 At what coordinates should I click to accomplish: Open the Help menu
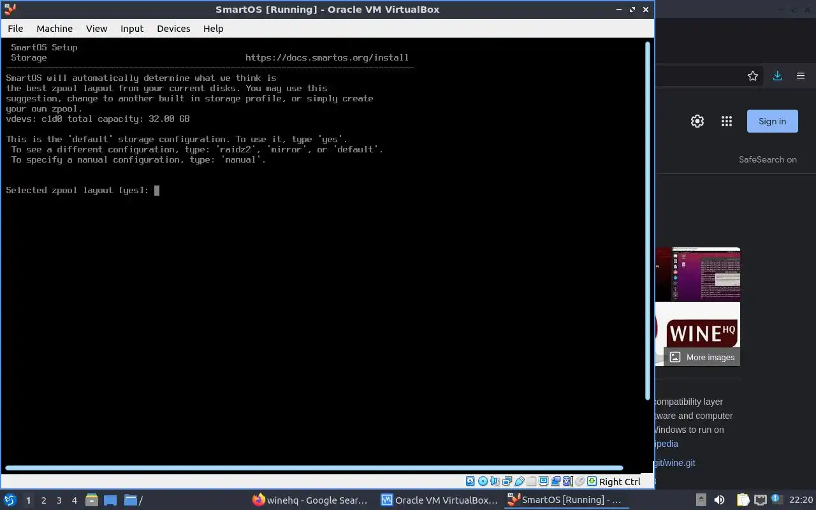tap(213, 28)
